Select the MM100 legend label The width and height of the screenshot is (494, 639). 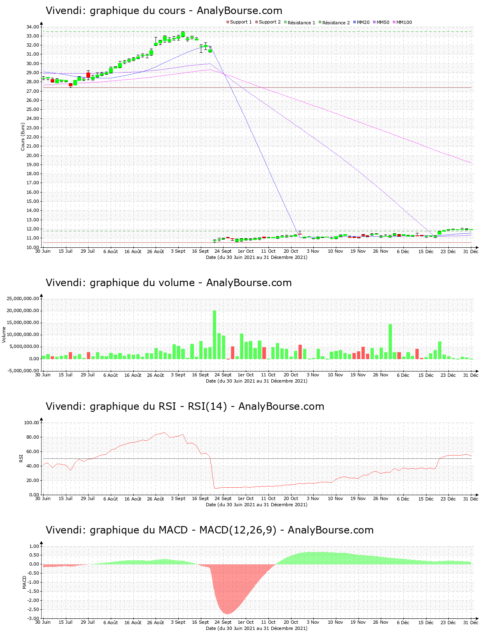point(404,22)
